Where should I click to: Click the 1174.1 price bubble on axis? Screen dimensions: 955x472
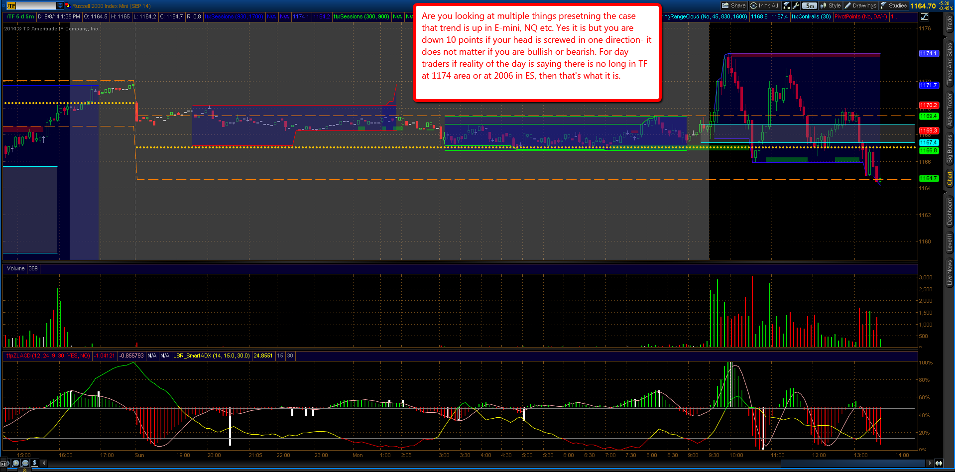coord(929,53)
